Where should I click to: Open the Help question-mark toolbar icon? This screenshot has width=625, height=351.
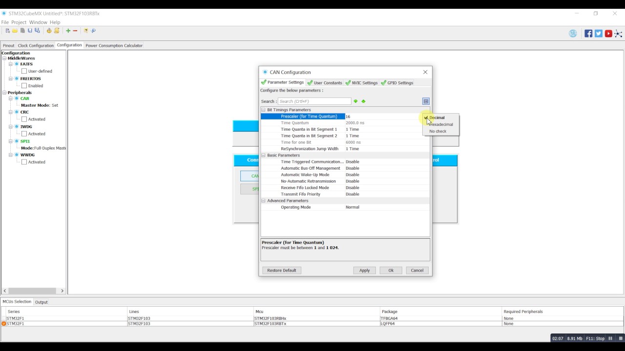86,31
